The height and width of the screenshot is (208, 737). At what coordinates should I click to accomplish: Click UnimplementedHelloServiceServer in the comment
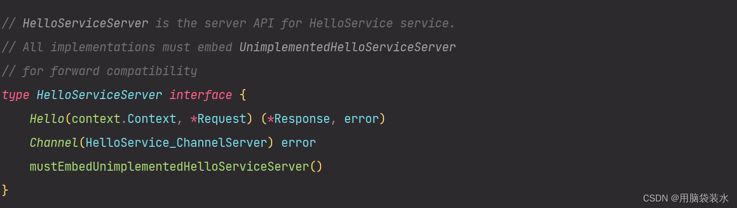pos(348,47)
